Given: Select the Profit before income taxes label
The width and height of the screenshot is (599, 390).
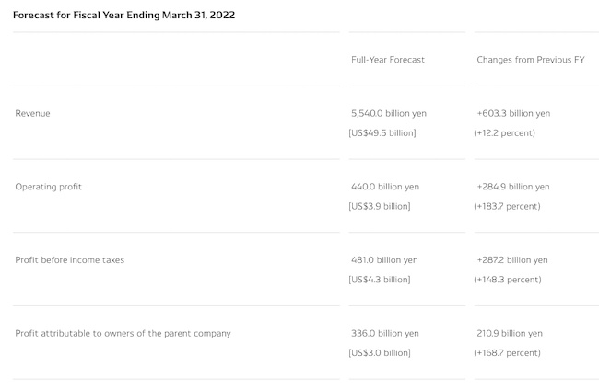Looking at the screenshot, I should coord(70,260).
